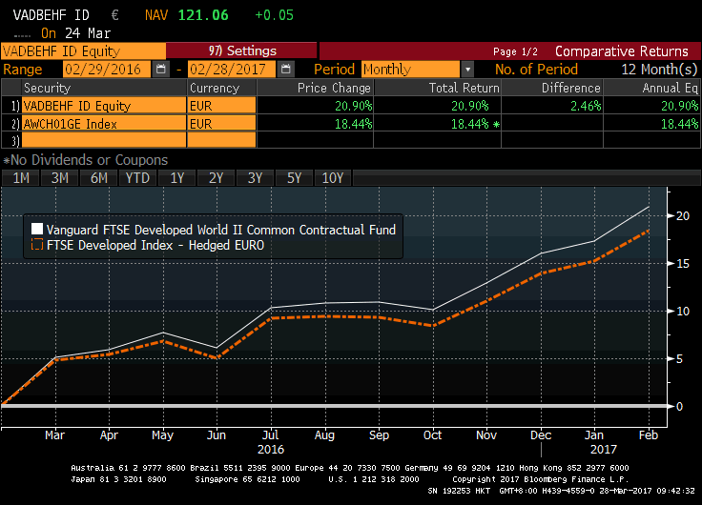
Task: Open calendar picker for start date
Action: [161, 70]
